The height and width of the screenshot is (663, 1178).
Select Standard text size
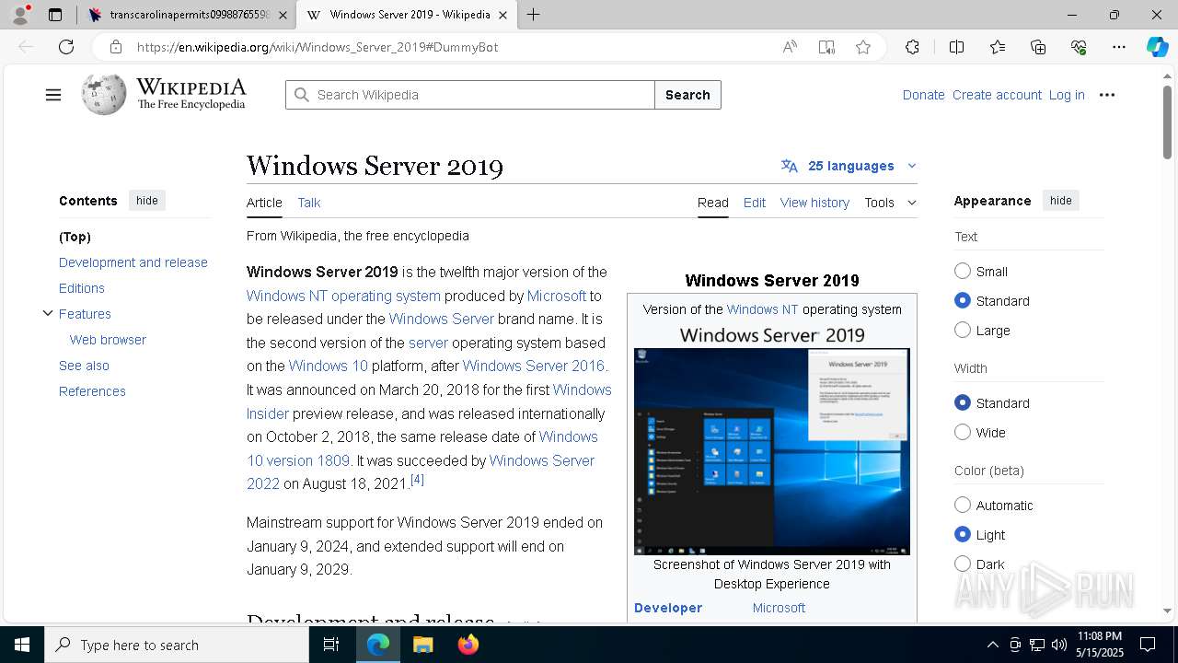pyautogui.click(x=963, y=300)
